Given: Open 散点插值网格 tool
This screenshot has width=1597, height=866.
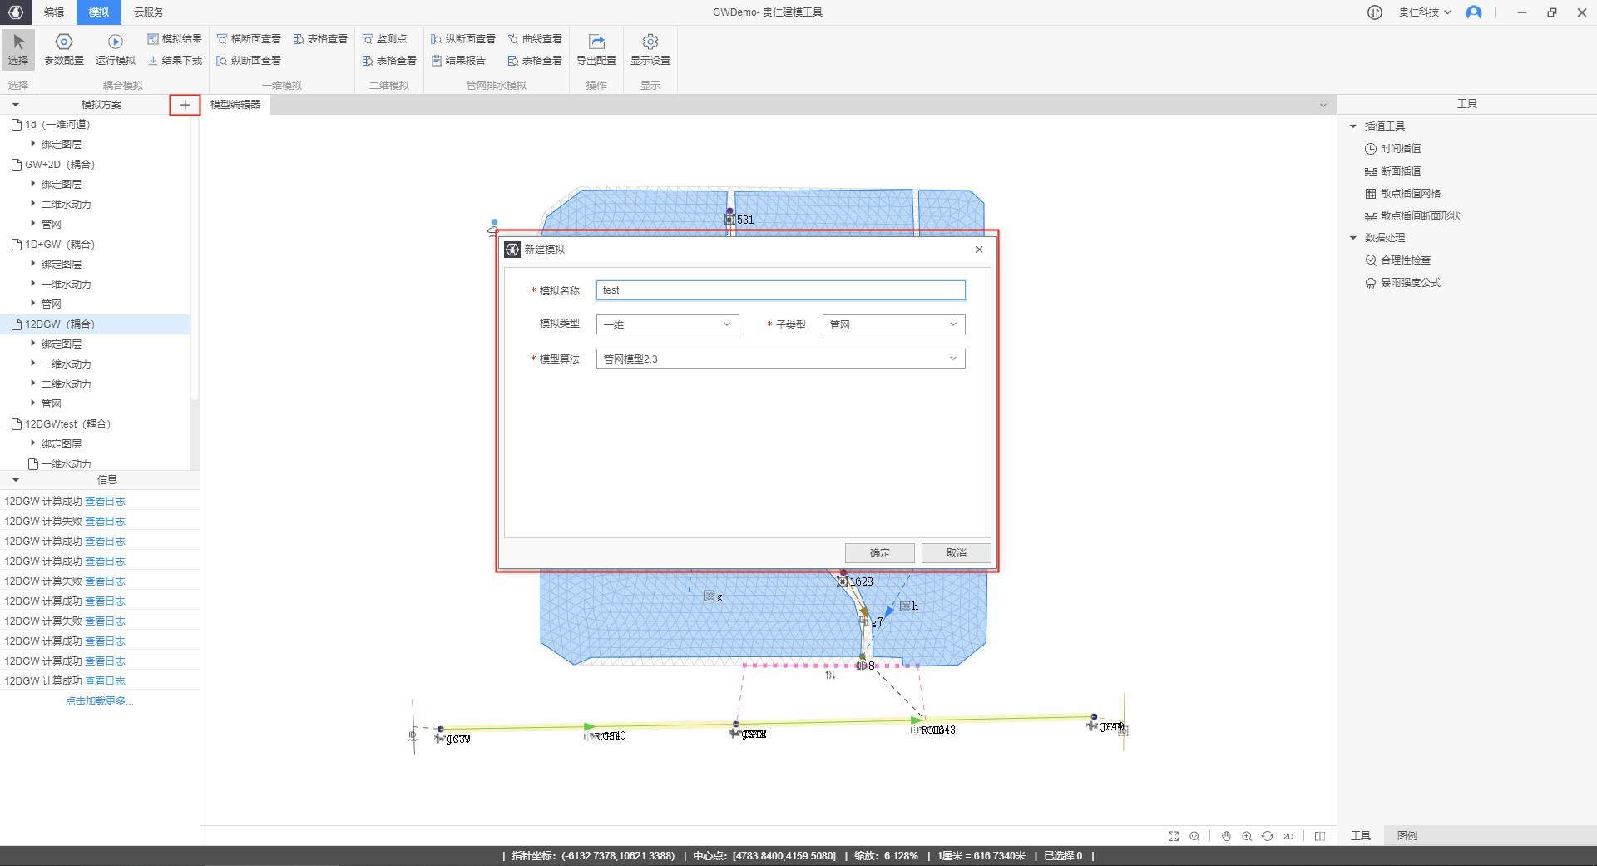Looking at the screenshot, I should click(1403, 194).
